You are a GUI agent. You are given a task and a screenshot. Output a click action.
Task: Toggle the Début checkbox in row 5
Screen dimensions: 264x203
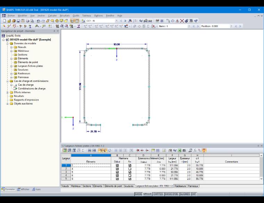(x=117, y=179)
